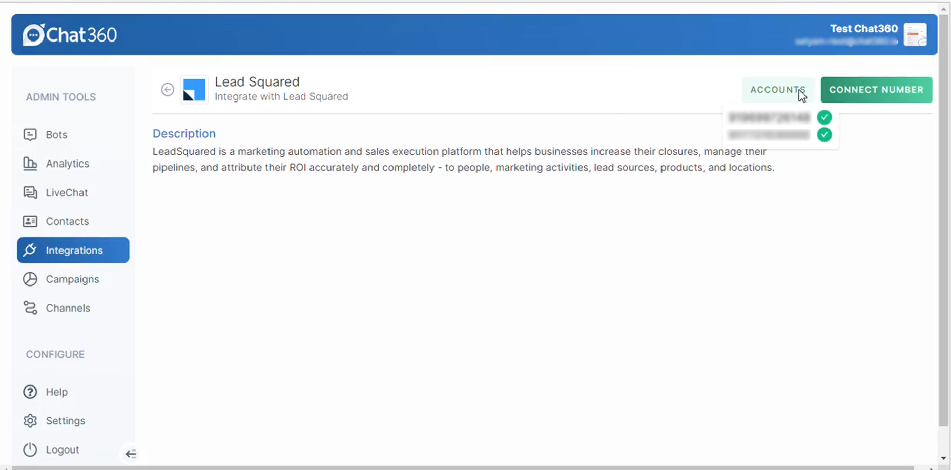Open Bots in the sidebar menu
Image resolution: width=951 pixels, height=470 pixels.
click(x=73, y=134)
